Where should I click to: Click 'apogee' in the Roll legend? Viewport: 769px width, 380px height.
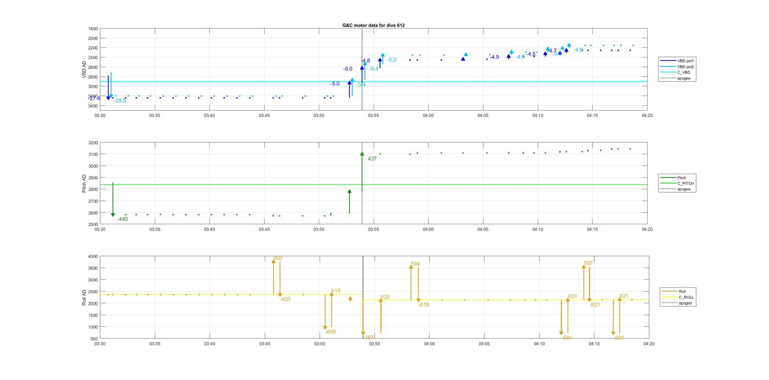686,303
